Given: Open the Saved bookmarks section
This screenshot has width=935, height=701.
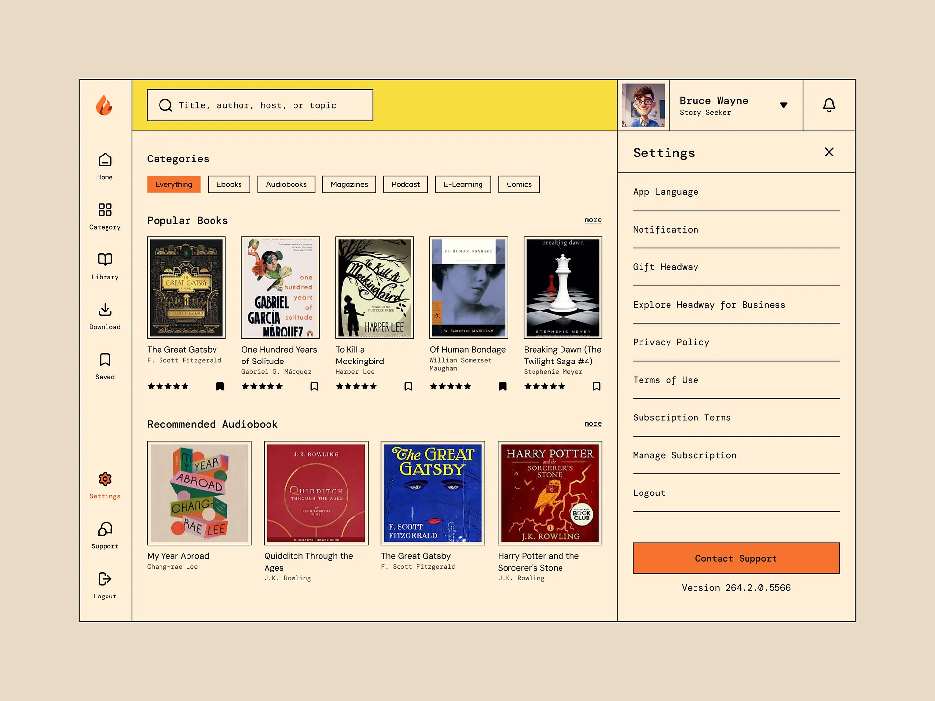Looking at the screenshot, I should click(x=105, y=366).
